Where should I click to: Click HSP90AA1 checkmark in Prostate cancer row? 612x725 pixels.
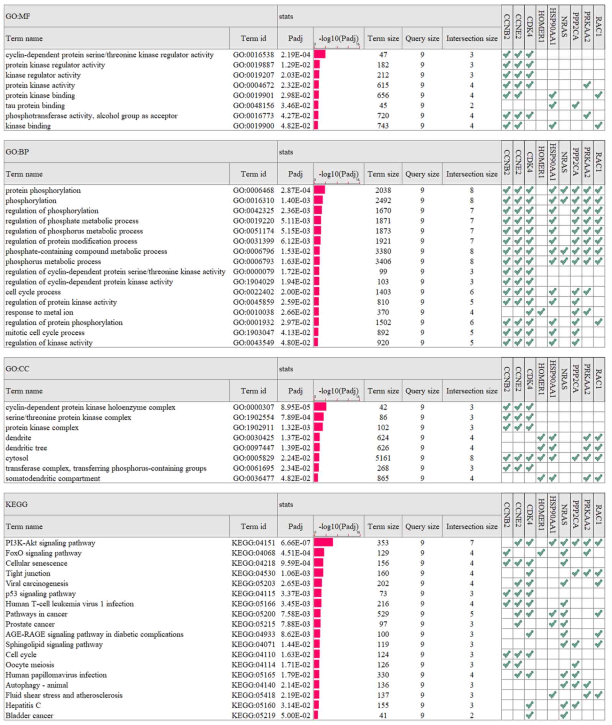[x=553, y=624]
